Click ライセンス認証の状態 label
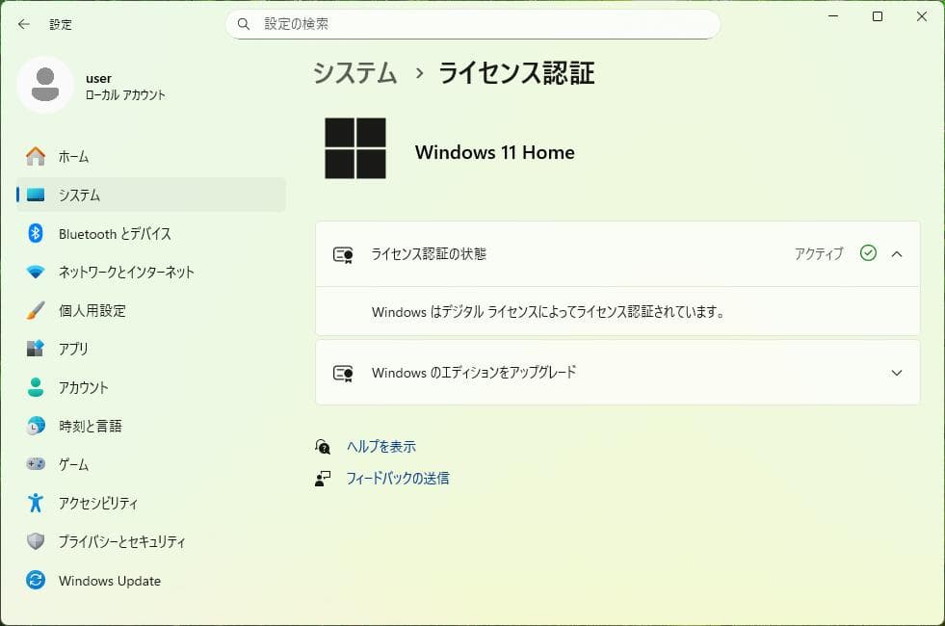The image size is (945, 626). 429,253
